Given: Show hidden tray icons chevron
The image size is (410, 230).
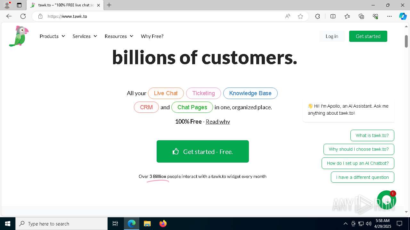Looking at the screenshot, I should coord(345,224).
